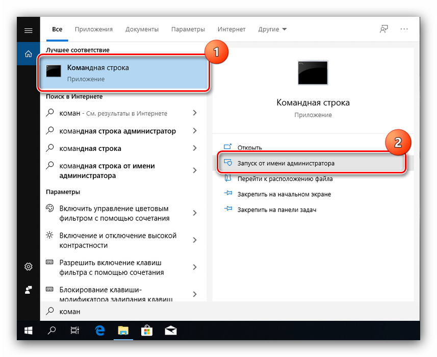Open the settings gear icon in sidebar
This screenshot has width=437, height=357.
tap(28, 267)
